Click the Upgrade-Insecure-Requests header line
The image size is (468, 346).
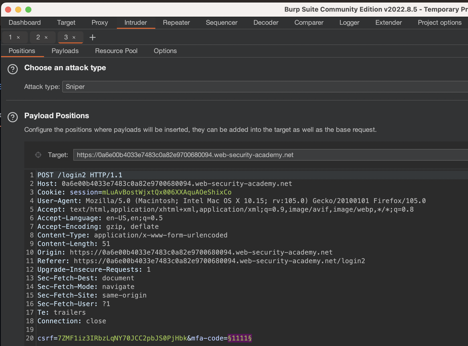coord(94,269)
